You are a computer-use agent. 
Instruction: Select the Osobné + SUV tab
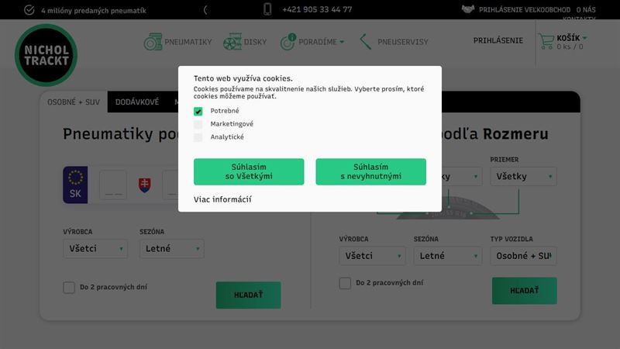tap(74, 102)
